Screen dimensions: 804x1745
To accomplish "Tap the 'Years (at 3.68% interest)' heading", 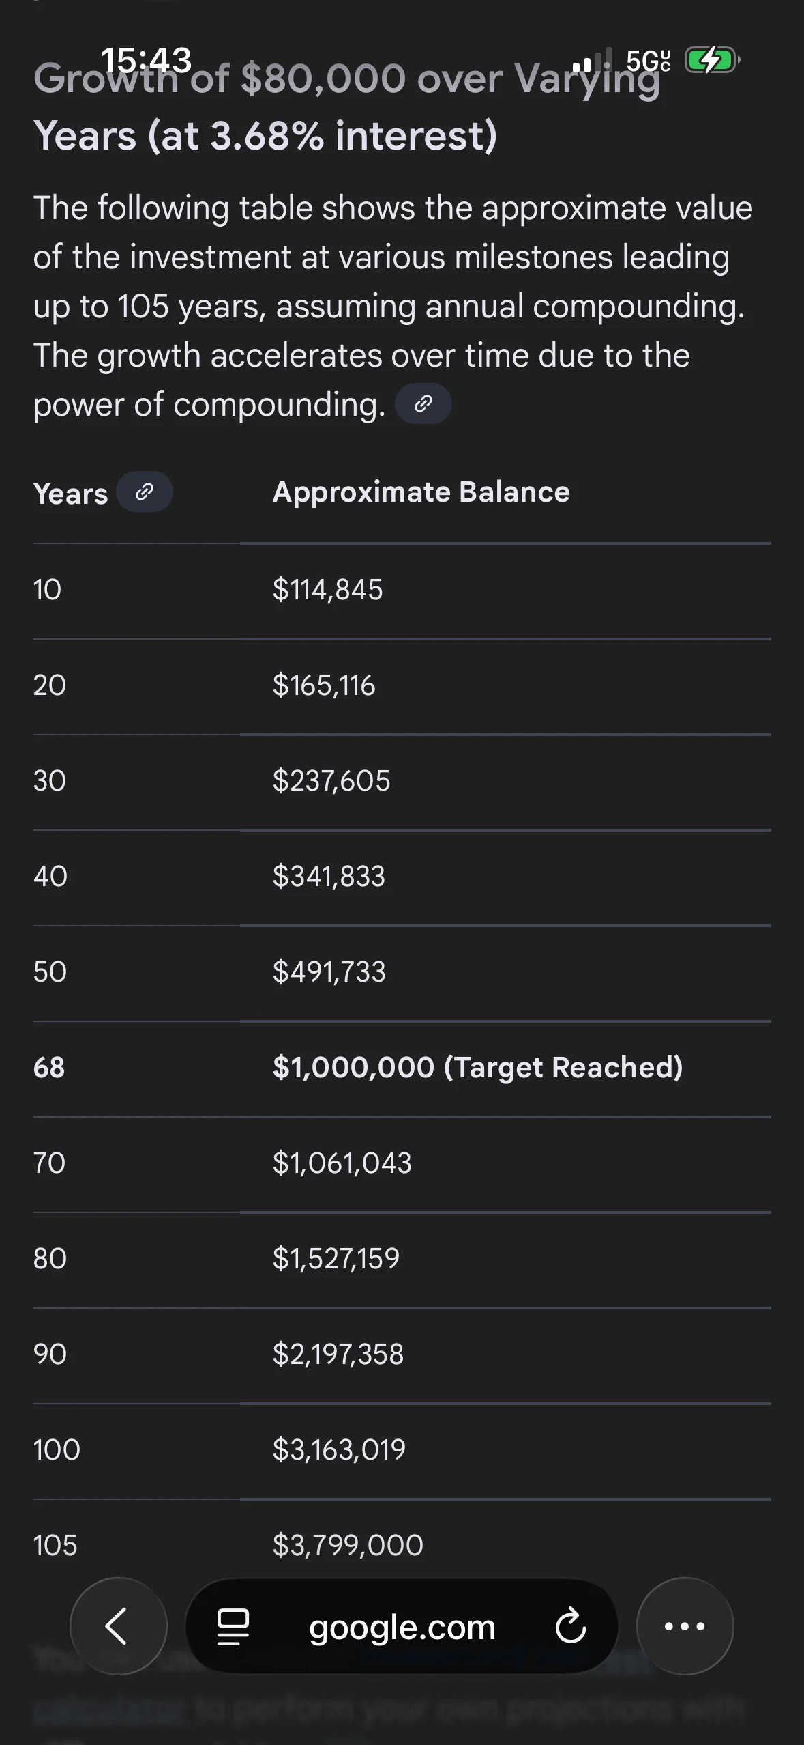I will point(265,136).
